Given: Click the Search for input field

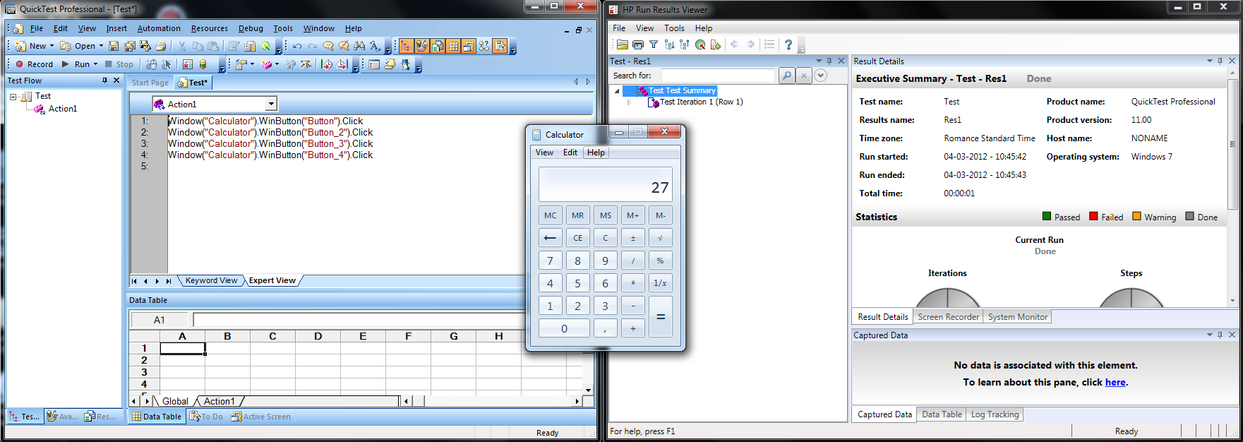Looking at the screenshot, I should tap(718, 76).
